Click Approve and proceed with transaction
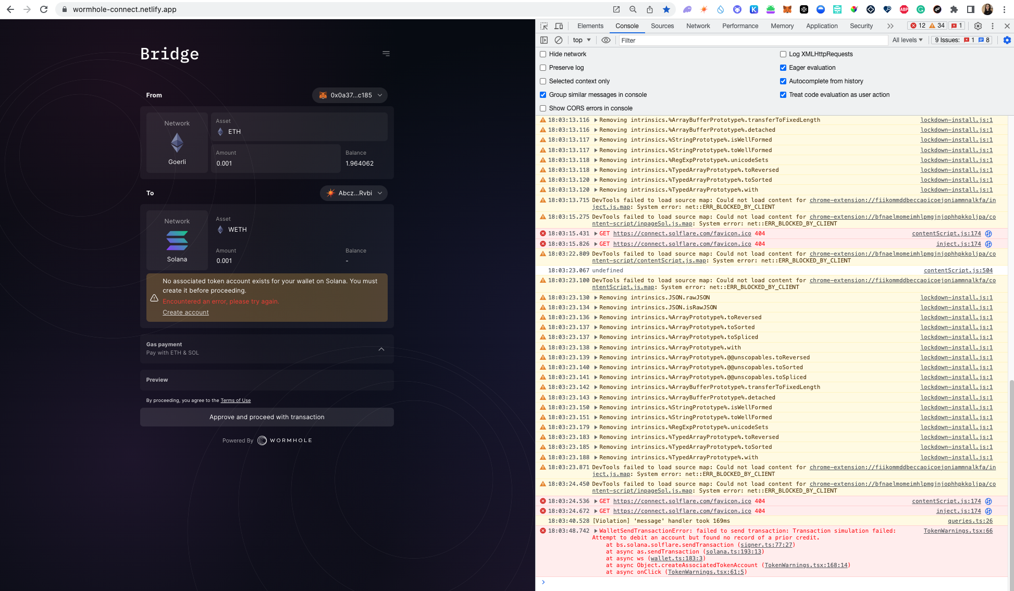Viewport: 1014px width, 591px height. click(267, 417)
